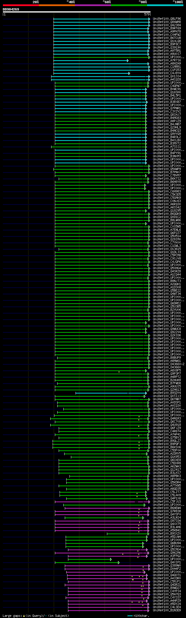Click the purple ~60% identity legend segment
The width and height of the screenshot is (186, 618).
tap(93, 5)
